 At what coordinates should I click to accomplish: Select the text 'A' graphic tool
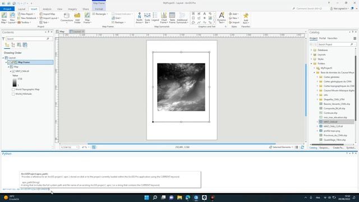(x=204, y=13)
